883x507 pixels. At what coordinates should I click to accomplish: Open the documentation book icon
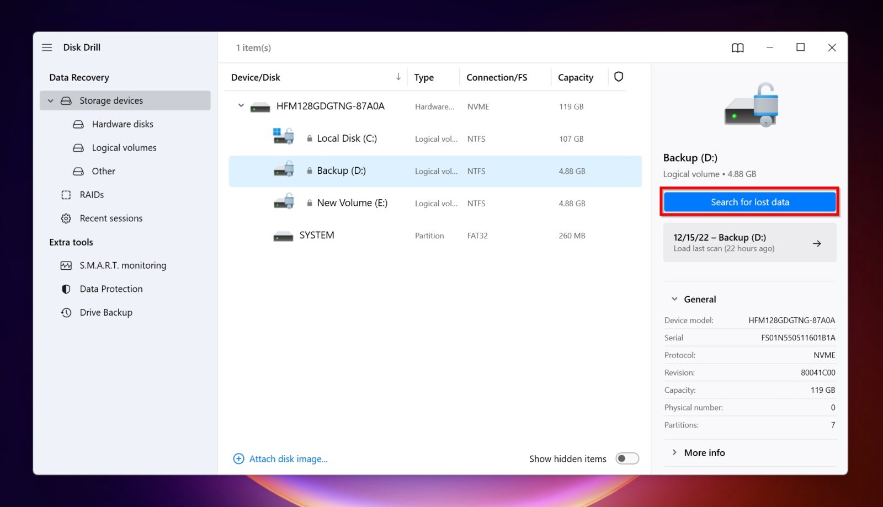pos(737,47)
